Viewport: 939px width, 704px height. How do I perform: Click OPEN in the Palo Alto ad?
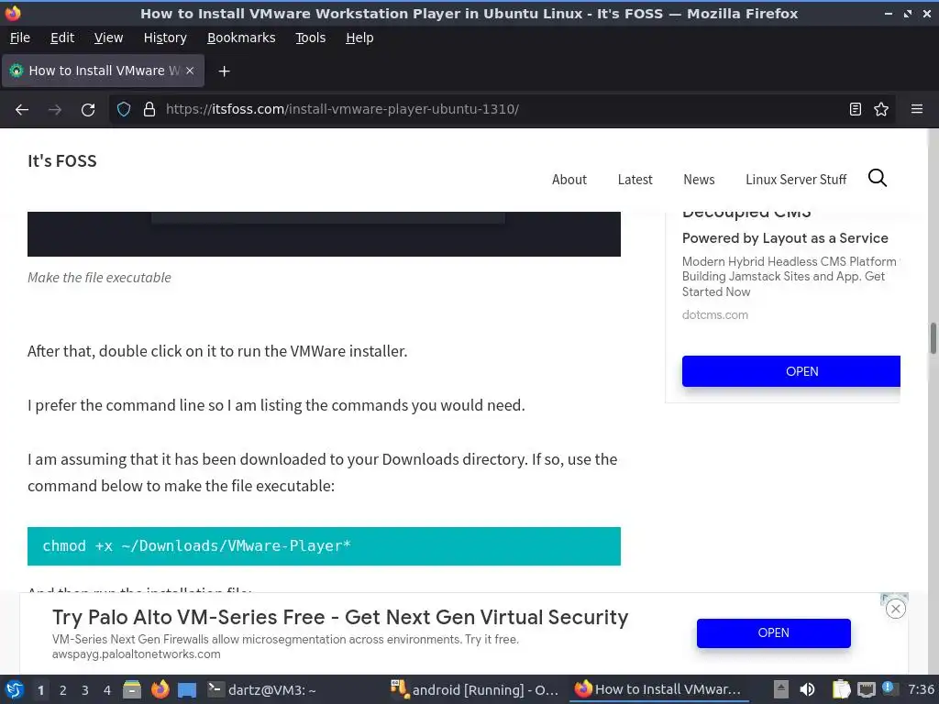[774, 632]
